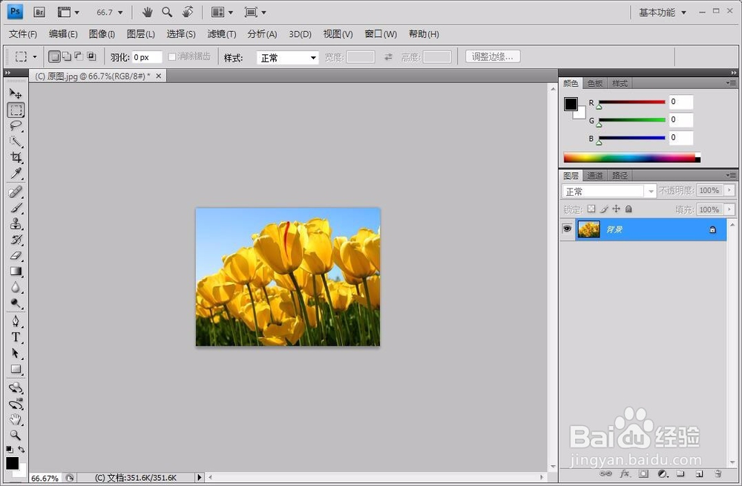Launch Bridge from the Br icon
This screenshot has height=486, width=742.
pyautogui.click(x=39, y=13)
